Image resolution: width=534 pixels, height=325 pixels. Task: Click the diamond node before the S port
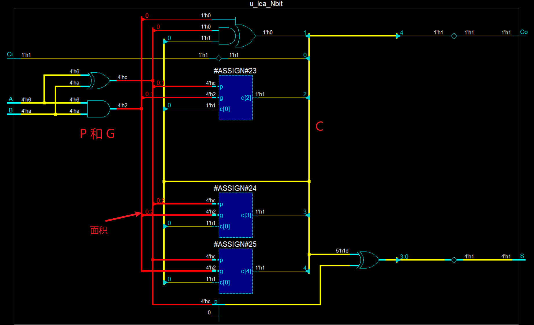point(454,260)
